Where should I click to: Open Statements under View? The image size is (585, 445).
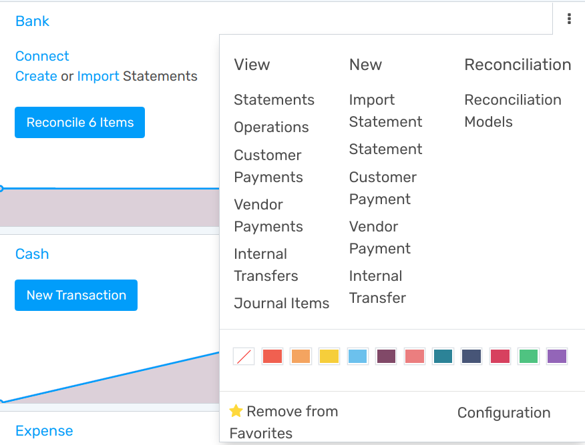(274, 100)
